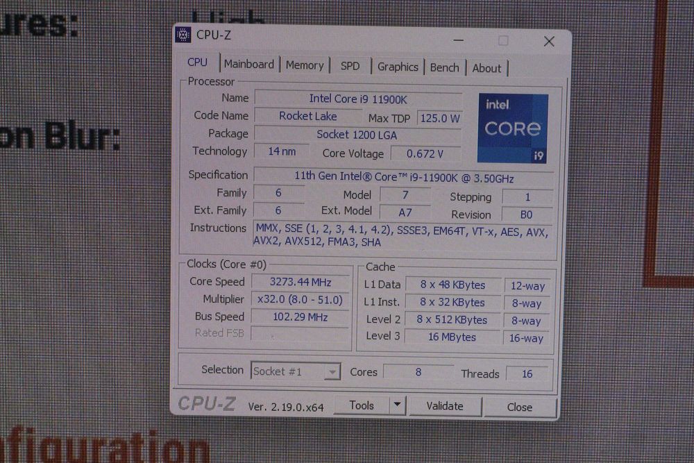
Task: Click the Intel Core i9 logo badge
Action: tap(513, 128)
